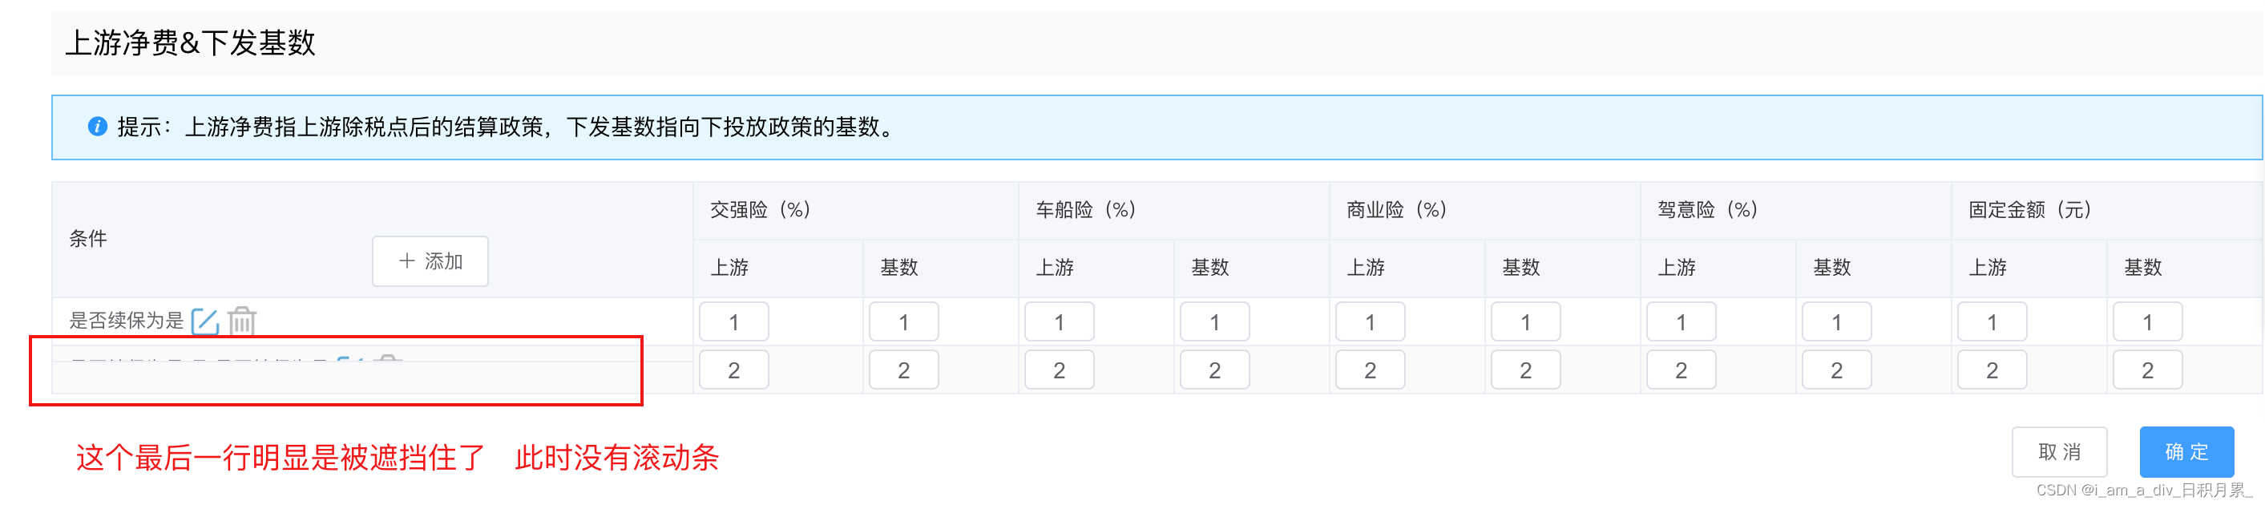This screenshot has height=505, width=2265.
Task: Select the 车船险 上游 input in first row
Action: coord(1060,321)
